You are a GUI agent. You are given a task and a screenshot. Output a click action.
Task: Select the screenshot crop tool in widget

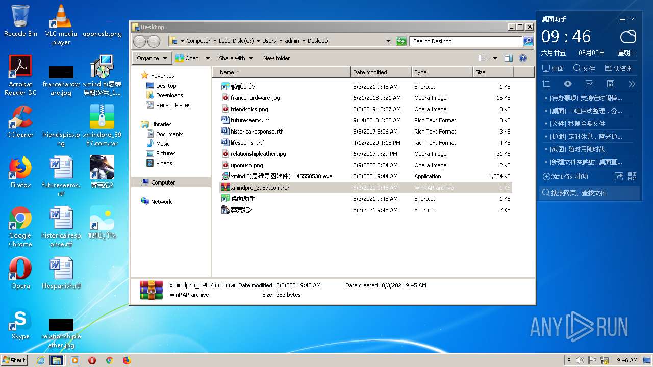[x=546, y=84]
